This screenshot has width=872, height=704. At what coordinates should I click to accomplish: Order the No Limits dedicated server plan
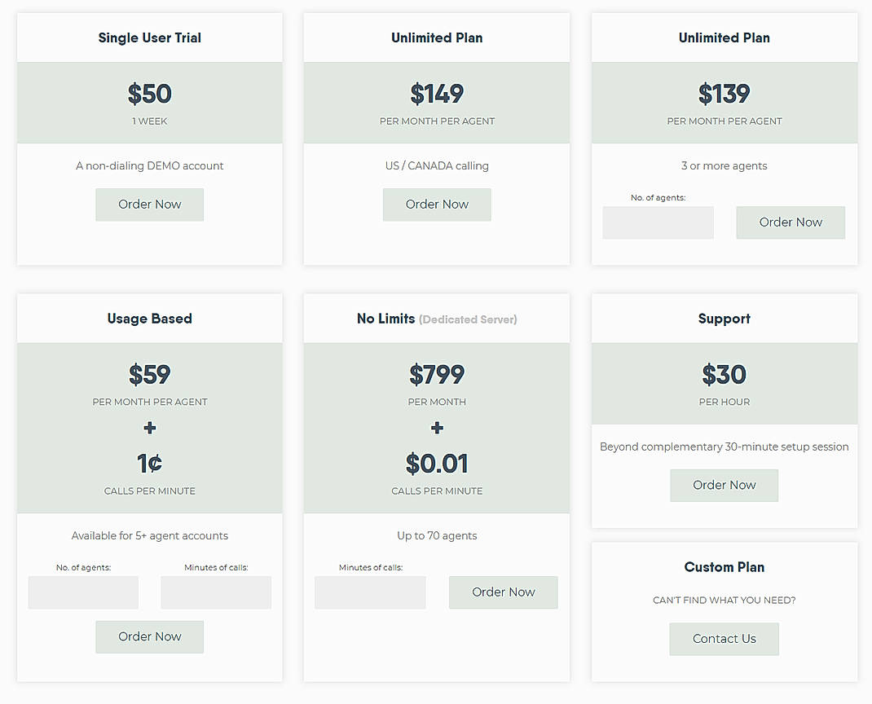tap(503, 592)
